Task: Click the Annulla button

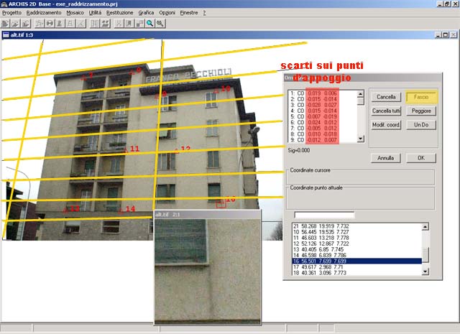Action: 385,158
